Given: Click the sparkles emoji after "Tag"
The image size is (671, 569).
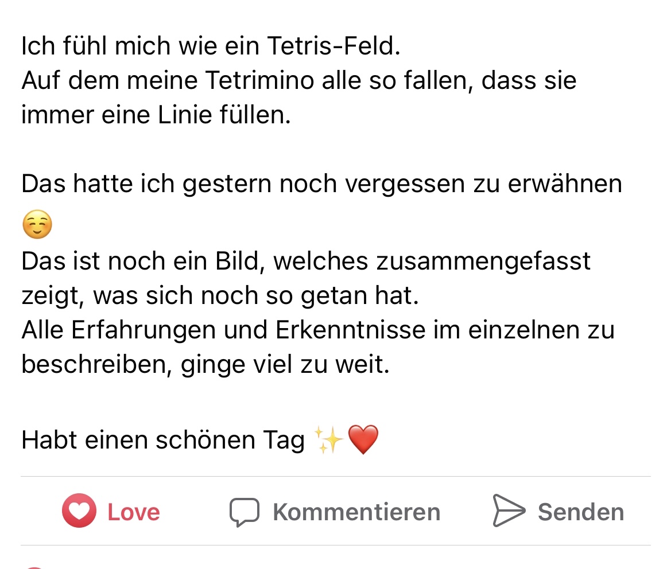Looking at the screenshot, I should tap(329, 441).
